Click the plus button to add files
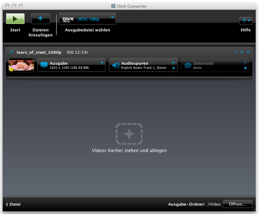 point(41,19)
